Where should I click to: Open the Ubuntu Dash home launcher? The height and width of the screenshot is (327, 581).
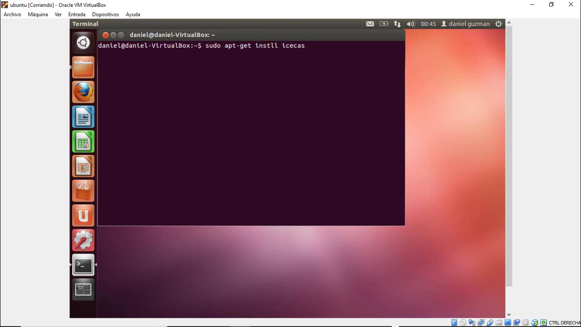[x=83, y=43]
